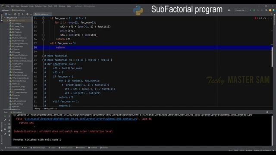Open the Code menu
The height and width of the screenshot is (155, 276).
coord(31,6)
